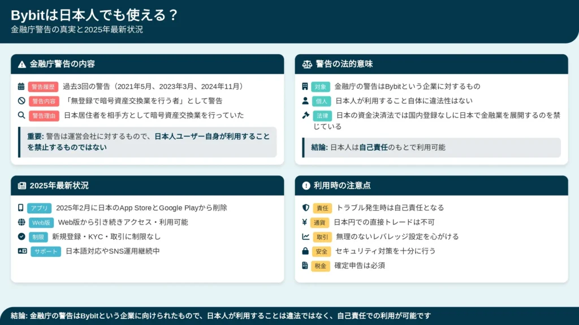Click the text "日本居住者を相手方として暗号資産交換業を行っていた"
The width and height of the screenshot is (579, 325).
(x=154, y=115)
